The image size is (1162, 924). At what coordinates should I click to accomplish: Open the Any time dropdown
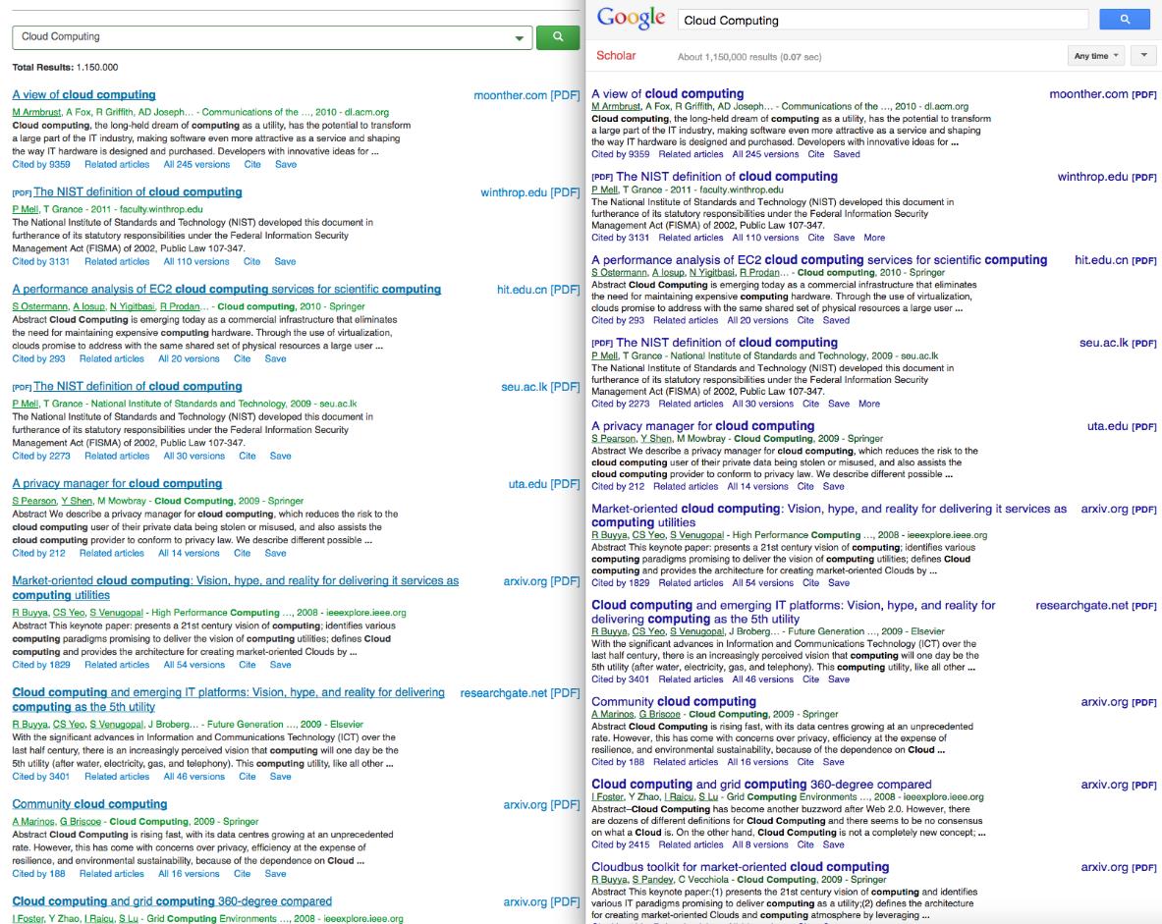[x=1096, y=56]
